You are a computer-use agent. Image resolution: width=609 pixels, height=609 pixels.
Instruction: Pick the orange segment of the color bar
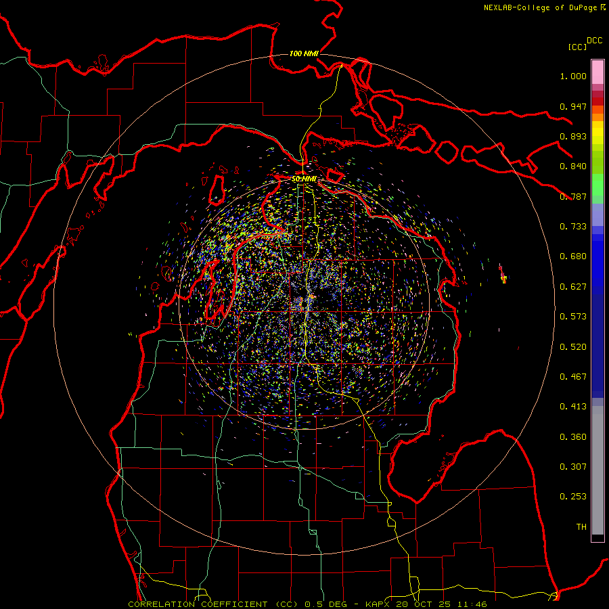pos(597,117)
